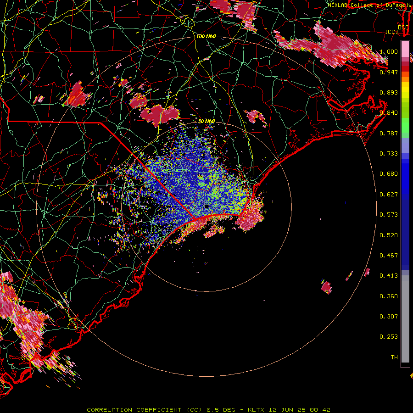Click the 0.573 scale label
This screenshot has width=413, height=413.
tap(389, 215)
